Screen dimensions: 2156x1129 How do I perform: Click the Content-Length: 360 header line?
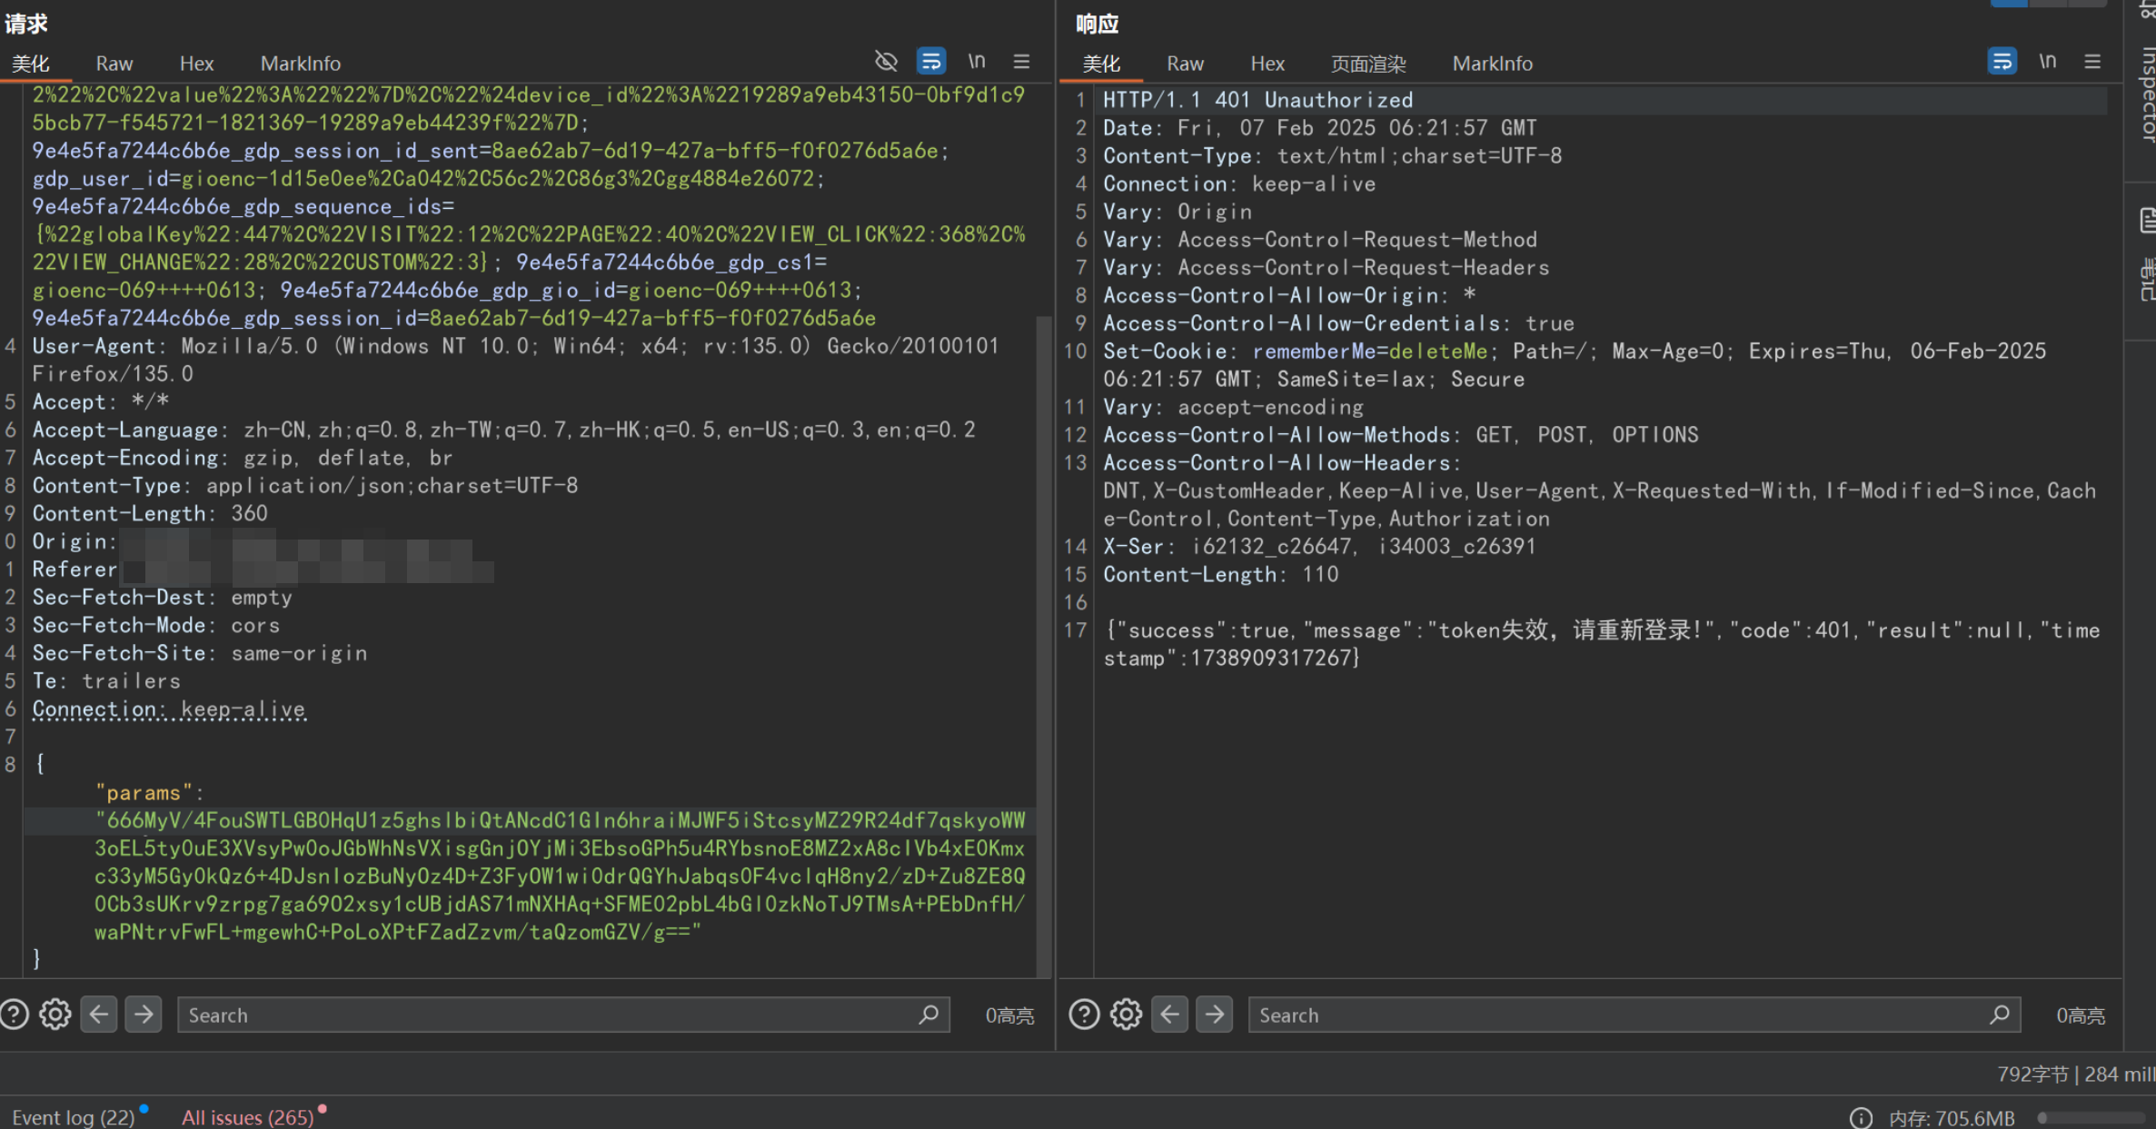(150, 513)
